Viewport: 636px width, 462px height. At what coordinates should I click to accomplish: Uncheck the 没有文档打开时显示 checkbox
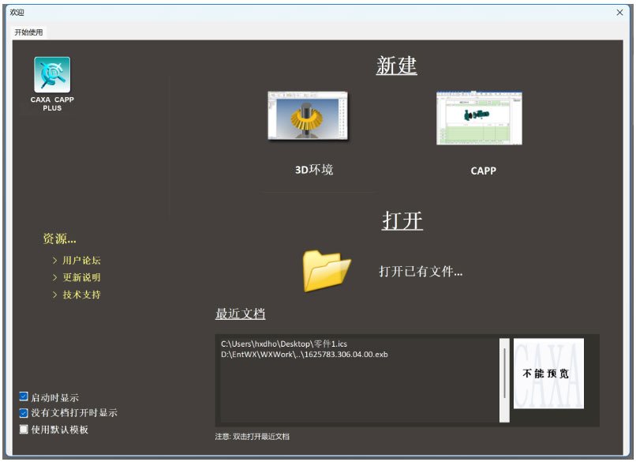(x=24, y=413)
